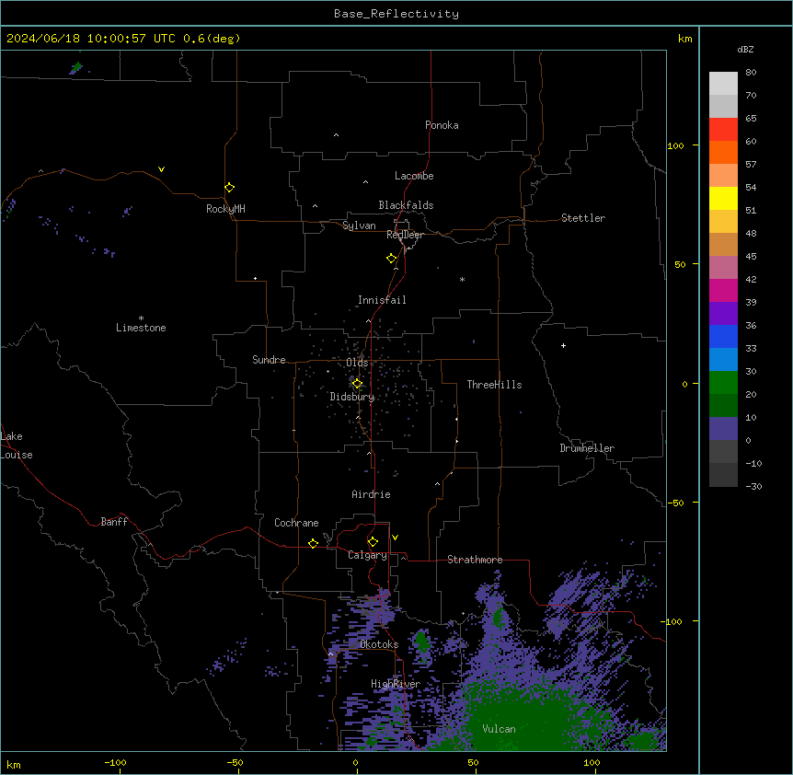Click the RedDeer label

point(405,235)
